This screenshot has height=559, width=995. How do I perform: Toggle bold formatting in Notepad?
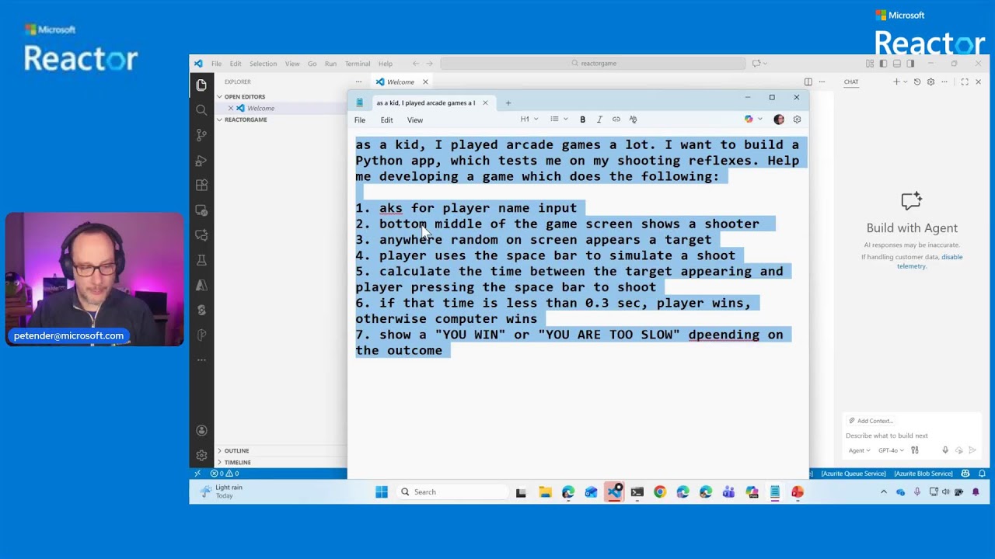tap(582, 120)
